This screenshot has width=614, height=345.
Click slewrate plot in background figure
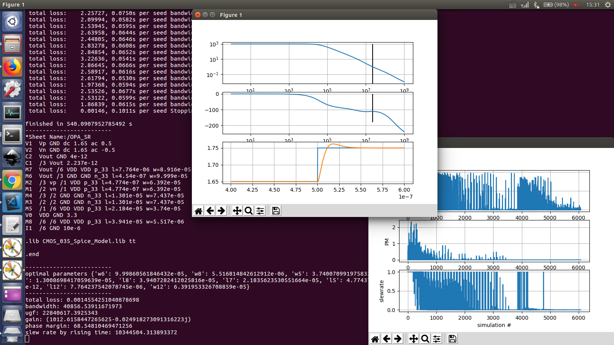click(494, 291)
